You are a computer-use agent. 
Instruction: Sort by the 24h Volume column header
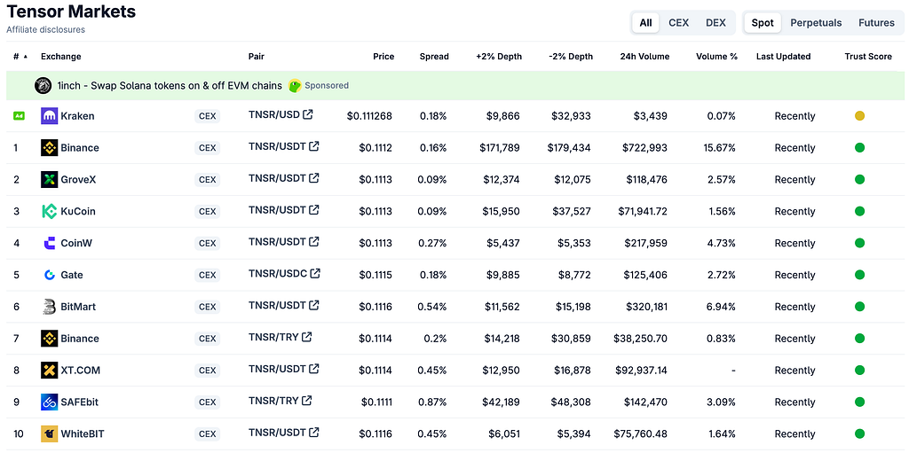pyautogui.click(x=644, y=57)
